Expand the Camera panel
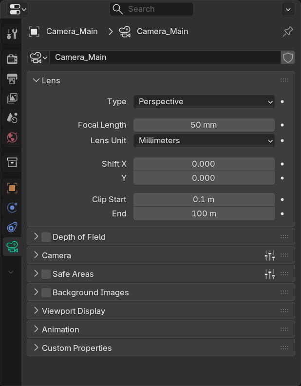The image size is (301, 386). [36, 255]
